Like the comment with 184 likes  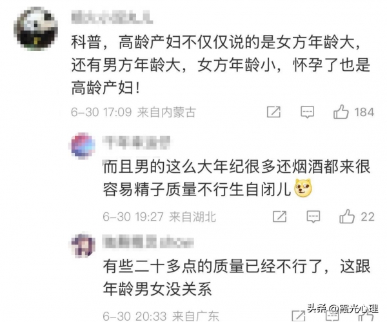pos(341,112)
